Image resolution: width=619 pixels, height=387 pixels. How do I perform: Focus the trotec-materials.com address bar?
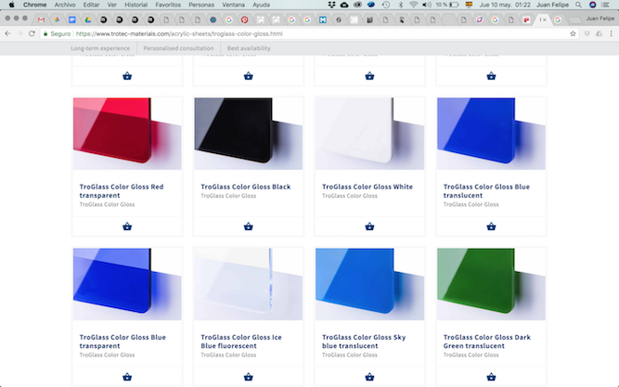(x=310, y=33)
